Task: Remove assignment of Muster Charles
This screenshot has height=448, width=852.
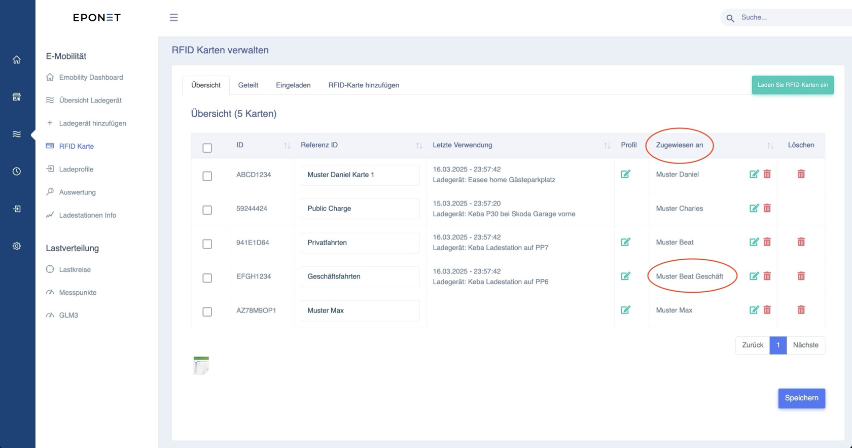Action: (767, 208)
